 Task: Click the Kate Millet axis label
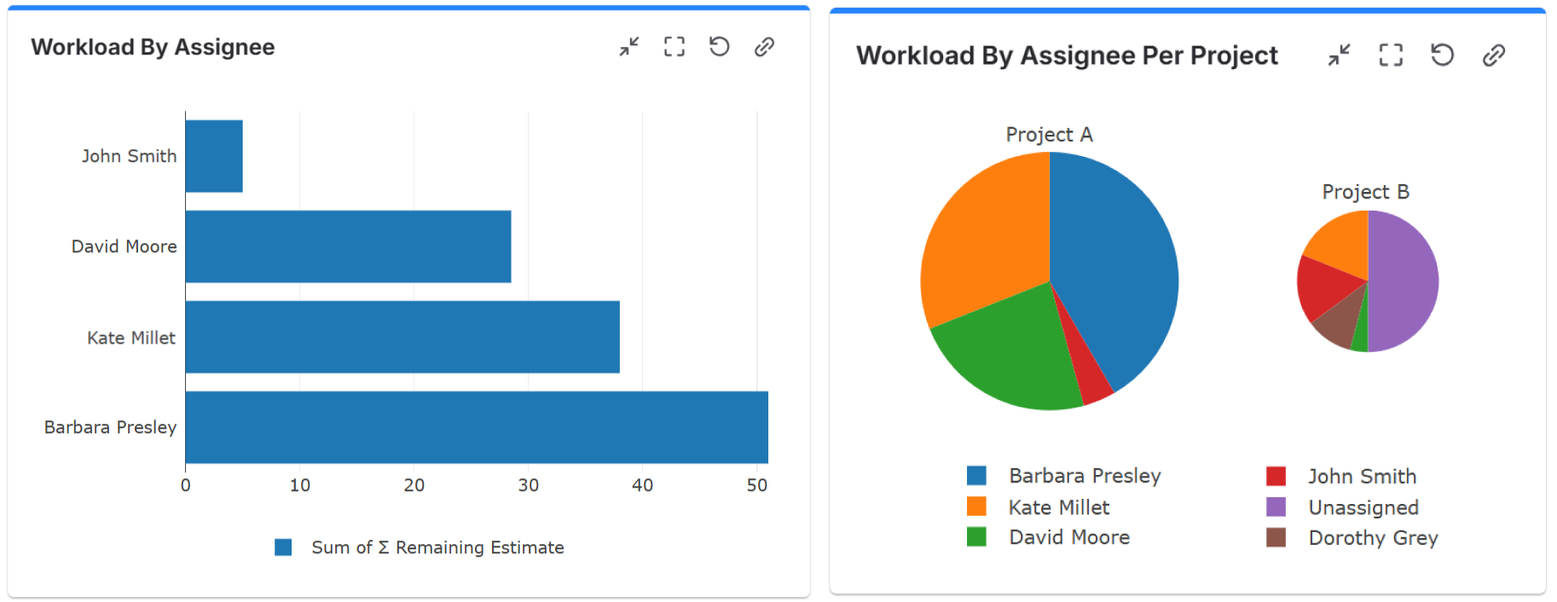pos(131,338)
